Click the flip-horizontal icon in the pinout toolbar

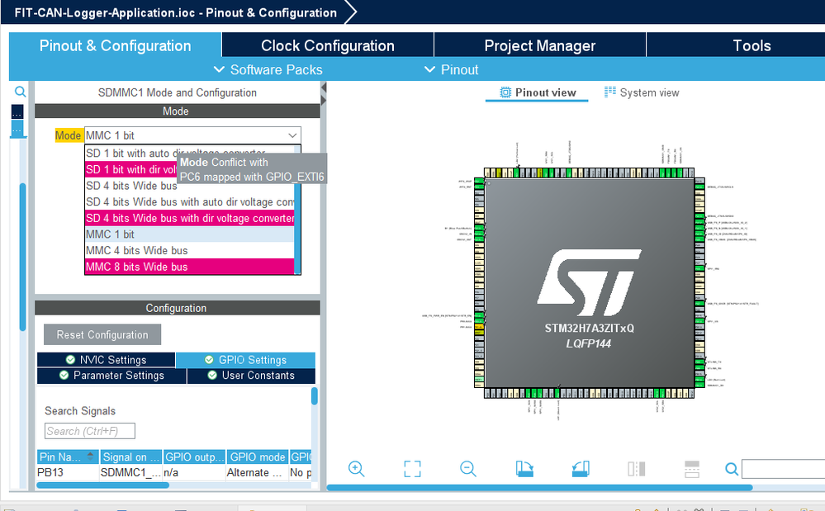[636, 468]
